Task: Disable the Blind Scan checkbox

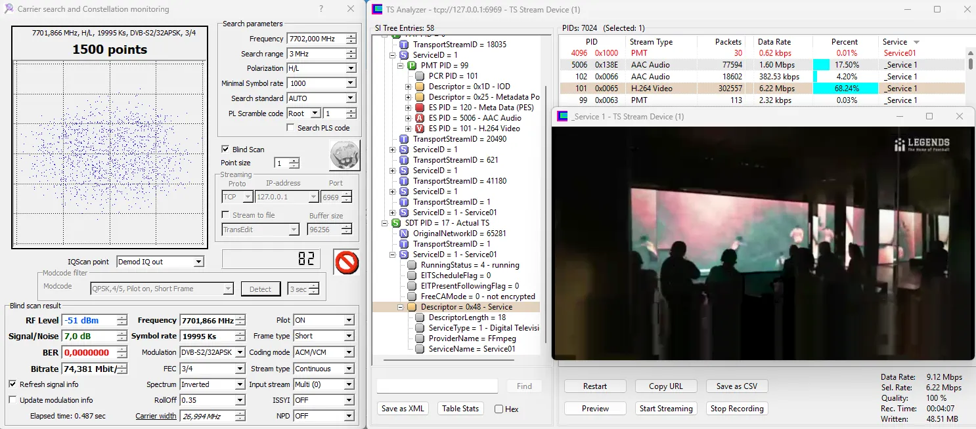Action: point(225,150)
